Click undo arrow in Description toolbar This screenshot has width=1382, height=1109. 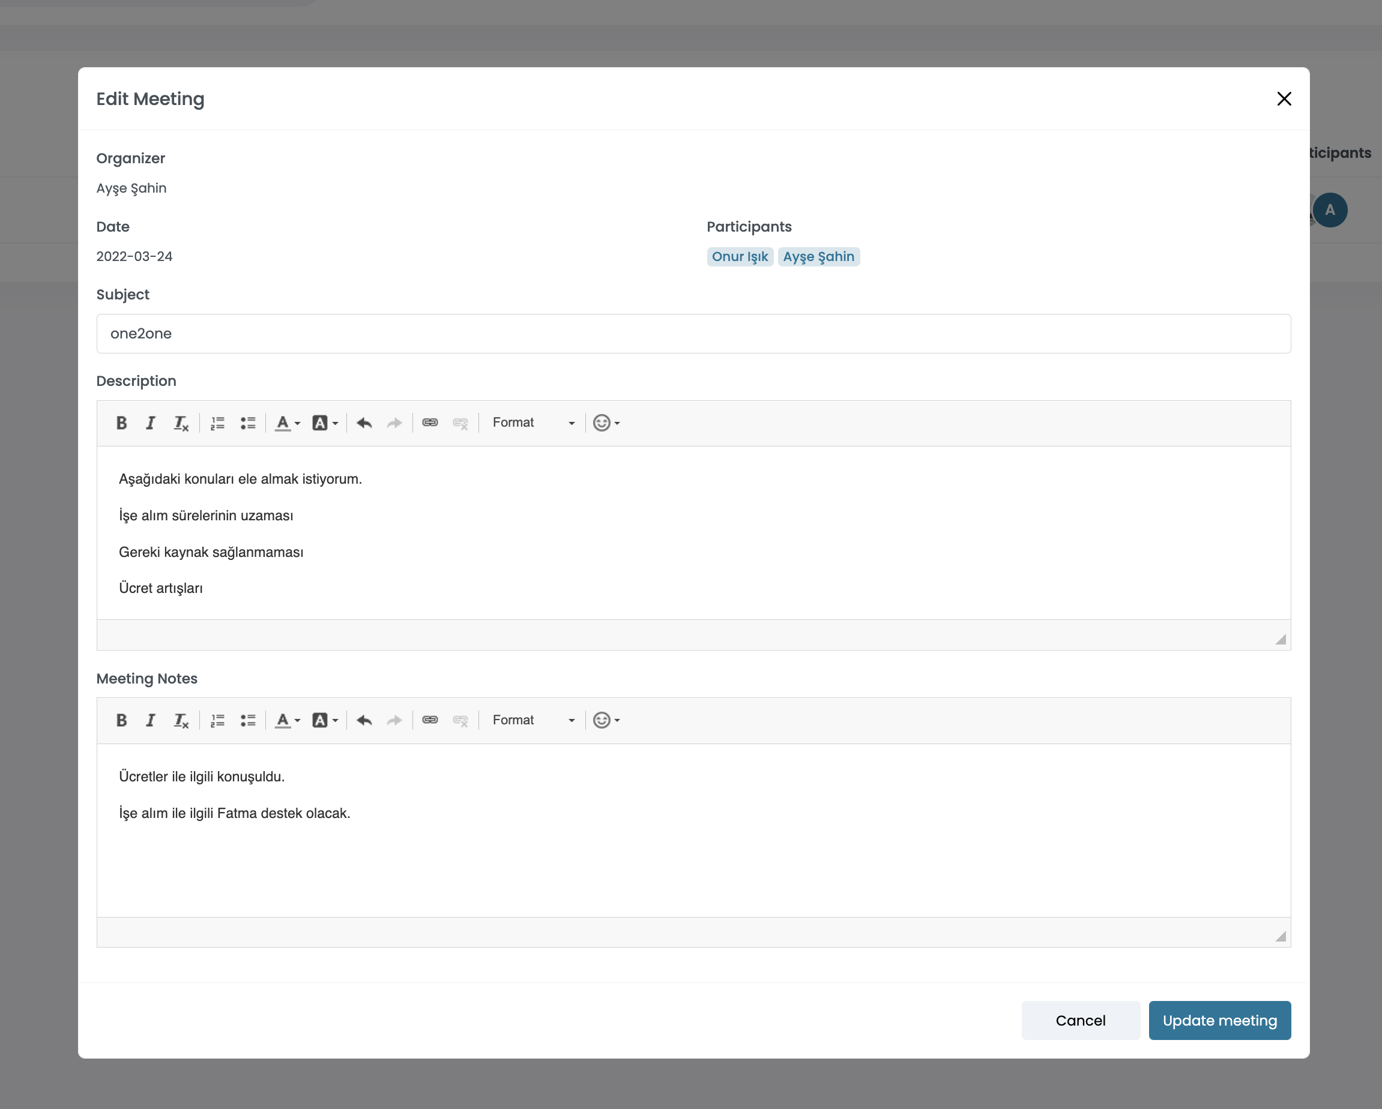click(x=364, y=423)
